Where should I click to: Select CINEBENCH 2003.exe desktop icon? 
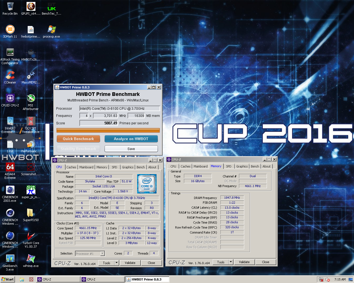(10, 194)
